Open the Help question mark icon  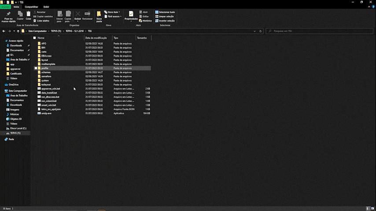point(373,7)
